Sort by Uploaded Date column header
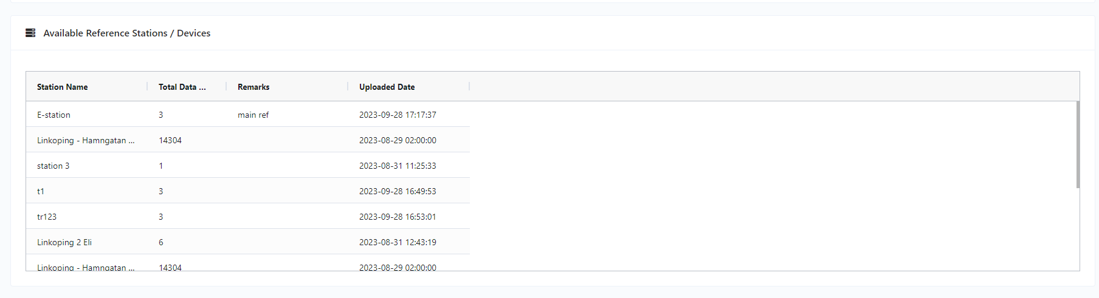1099x298 pixels. (387, 87)
